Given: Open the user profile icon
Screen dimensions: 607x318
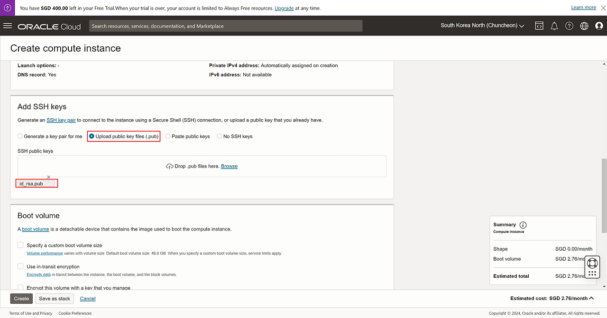Looking at the screenshot, I should tap(599, 26).
